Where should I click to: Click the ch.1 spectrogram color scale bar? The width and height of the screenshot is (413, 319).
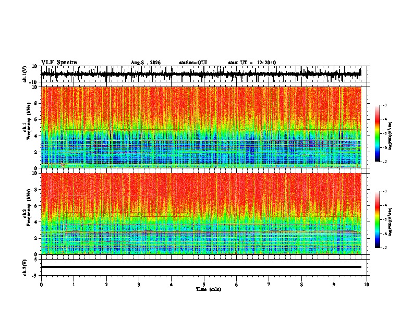click(377, 133)
